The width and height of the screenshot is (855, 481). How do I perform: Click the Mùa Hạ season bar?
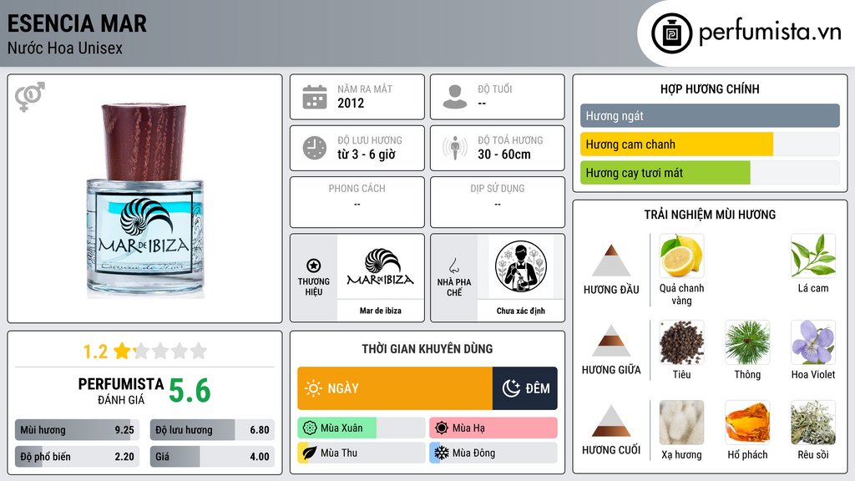pos(493,428)
